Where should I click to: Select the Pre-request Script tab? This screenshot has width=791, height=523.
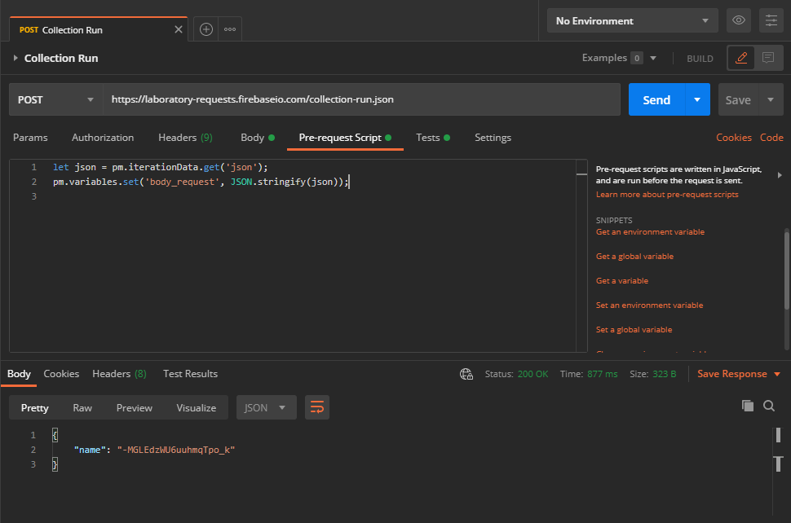tap(345, 138)
